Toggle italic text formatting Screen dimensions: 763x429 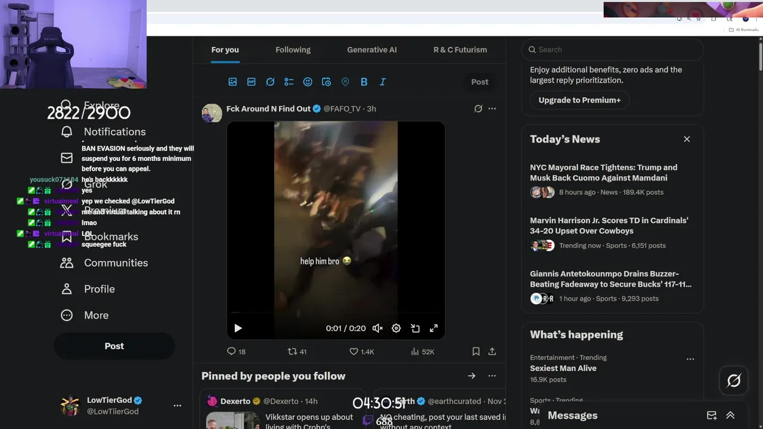[383, 82]
